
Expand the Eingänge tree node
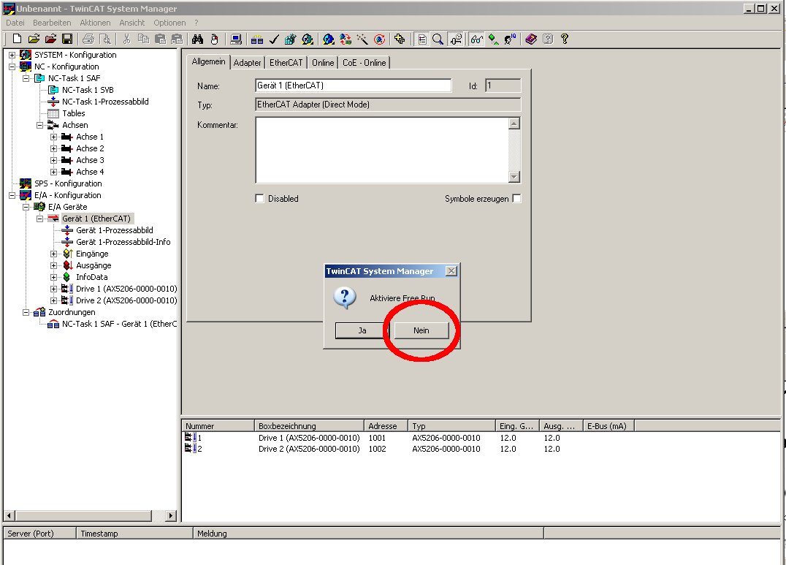pyautogui.click(x=53, y=254)
